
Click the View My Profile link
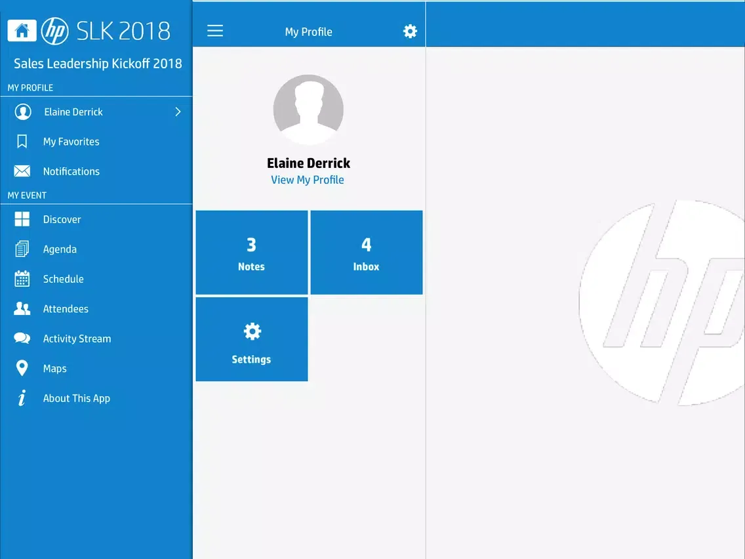(308, 180)
